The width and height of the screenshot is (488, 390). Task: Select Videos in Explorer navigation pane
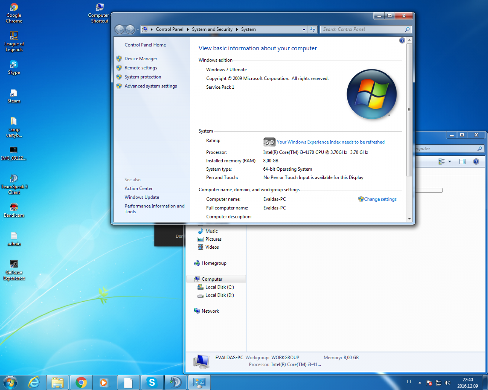(212, 247)
